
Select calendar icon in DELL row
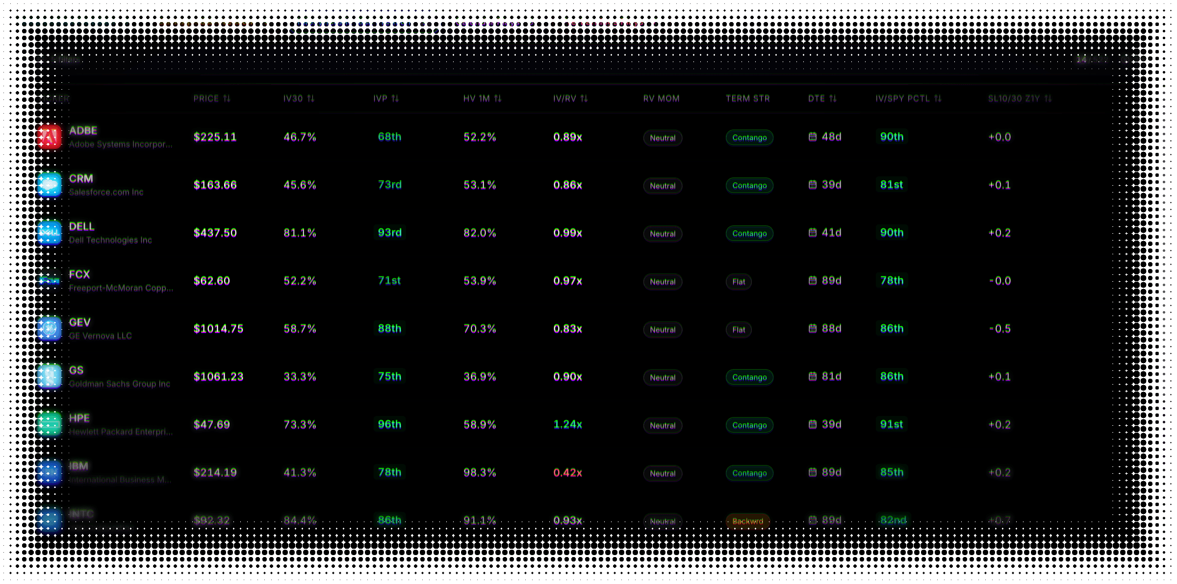pos(813,233)
